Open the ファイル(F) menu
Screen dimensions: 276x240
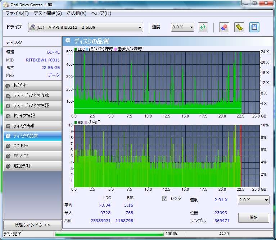tap(17, 13)
